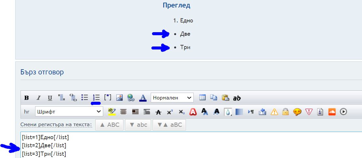Insert a code block tag
The height and width of the screenshot is (158, 362).
coord(73,98)
